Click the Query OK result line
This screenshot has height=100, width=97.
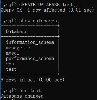(47, 10)
